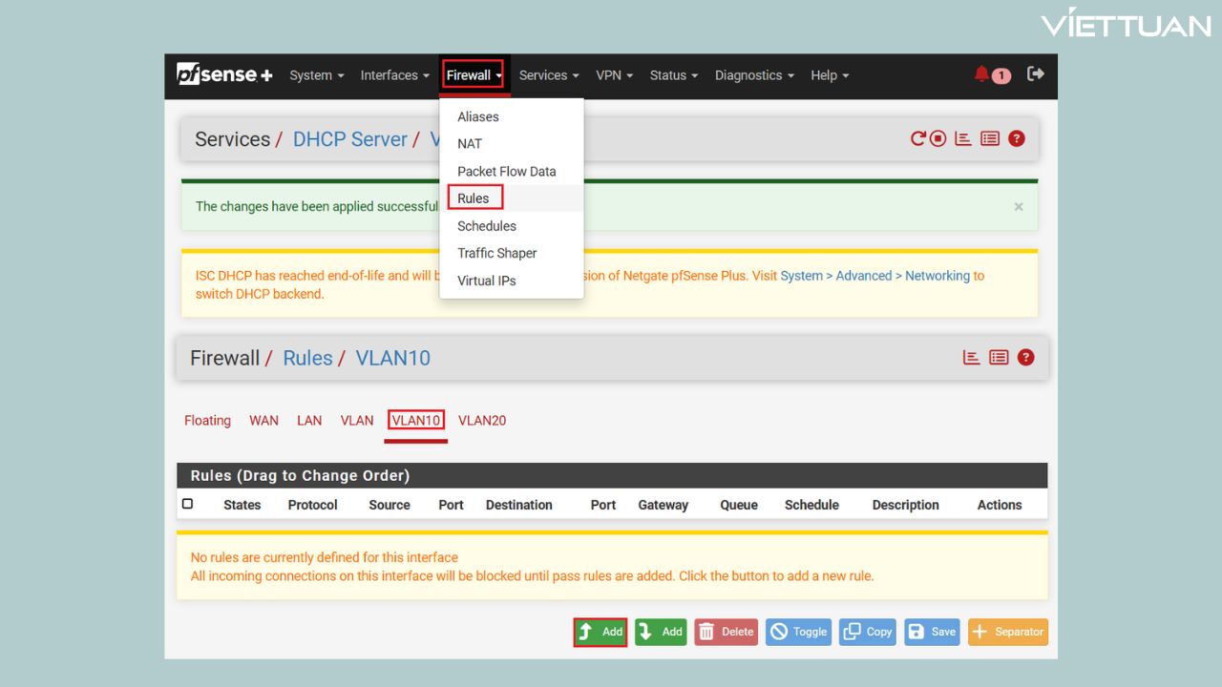Click the restart service icon for DHCP
Screen dimensions: 1222x687
tap(918, 139)
